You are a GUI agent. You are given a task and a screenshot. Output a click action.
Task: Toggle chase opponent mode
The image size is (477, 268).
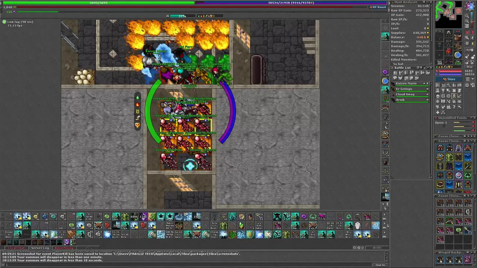tap(473, 38)
